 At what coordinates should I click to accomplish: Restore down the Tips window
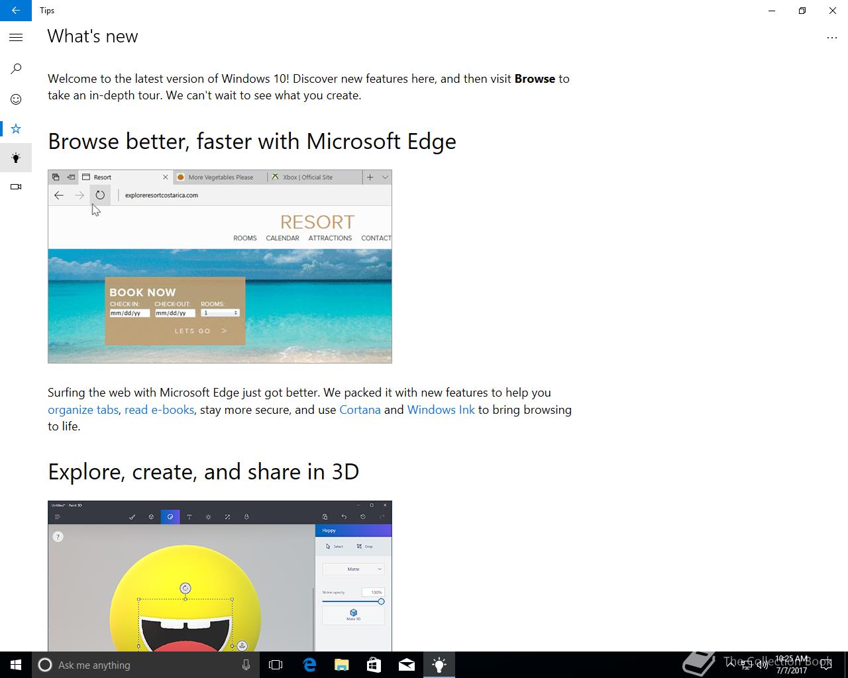tap(802, 11)
